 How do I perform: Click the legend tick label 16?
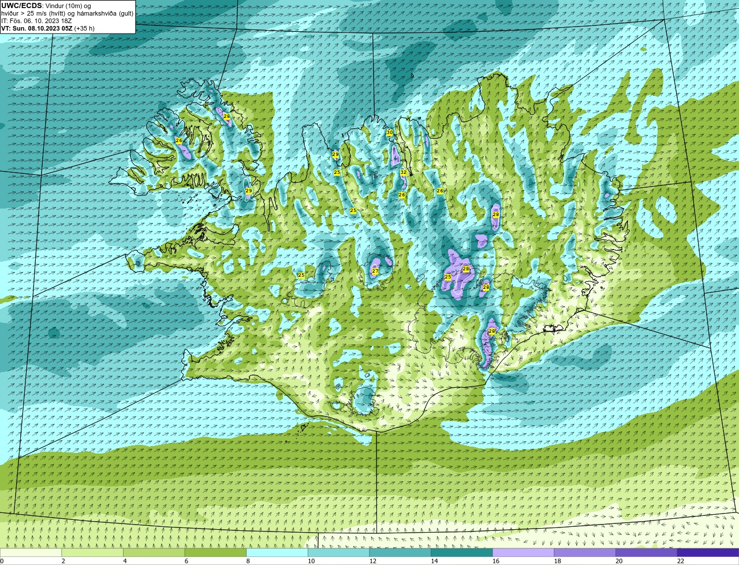(x=496, y=561)
